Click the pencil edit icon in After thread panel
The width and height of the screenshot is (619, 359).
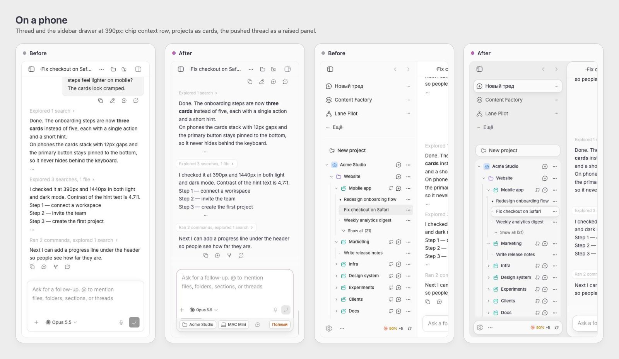[262, 82]
